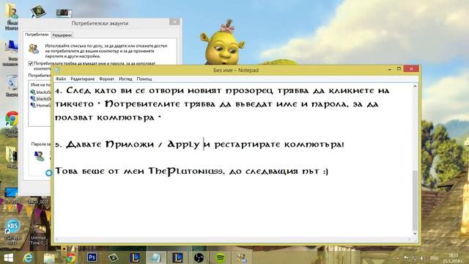Maximize the Notepad window

tap(399, 69)
